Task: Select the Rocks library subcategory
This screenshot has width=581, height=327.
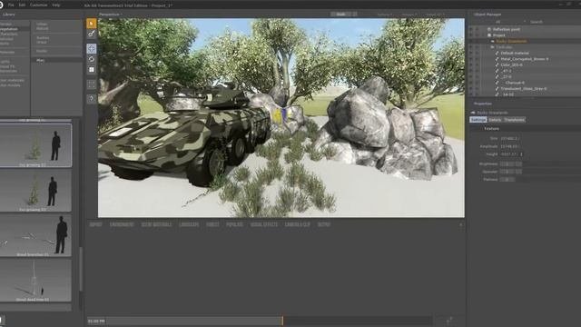Action: 42,51
